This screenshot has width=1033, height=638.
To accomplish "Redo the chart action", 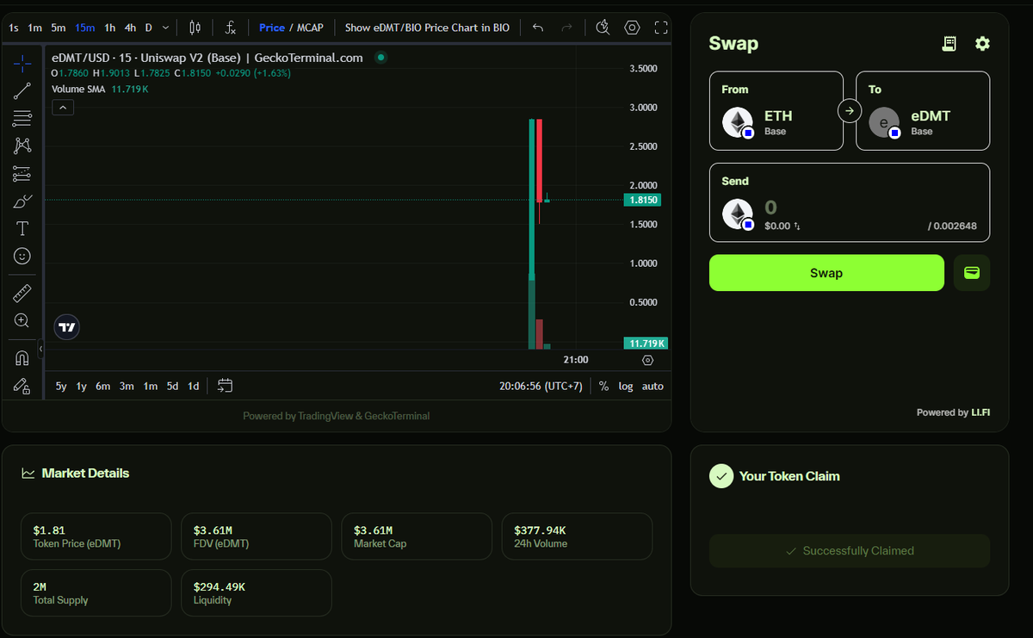I will point(566,28).
